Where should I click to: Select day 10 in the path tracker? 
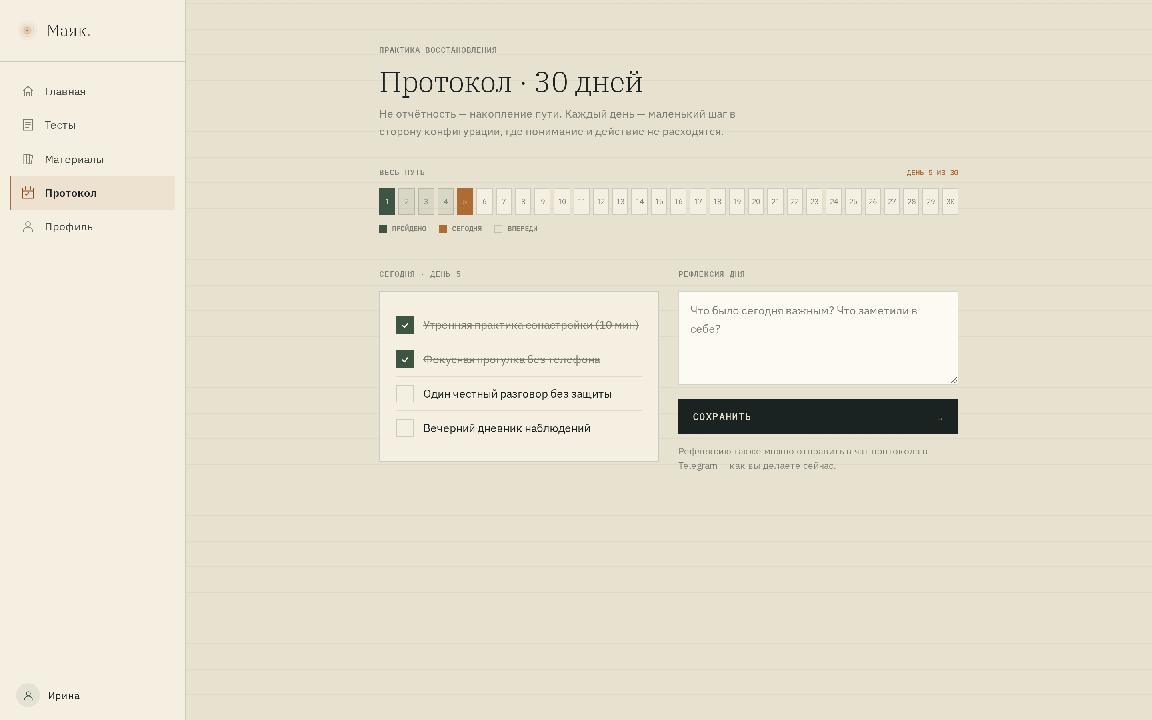(x=562, y=202)
